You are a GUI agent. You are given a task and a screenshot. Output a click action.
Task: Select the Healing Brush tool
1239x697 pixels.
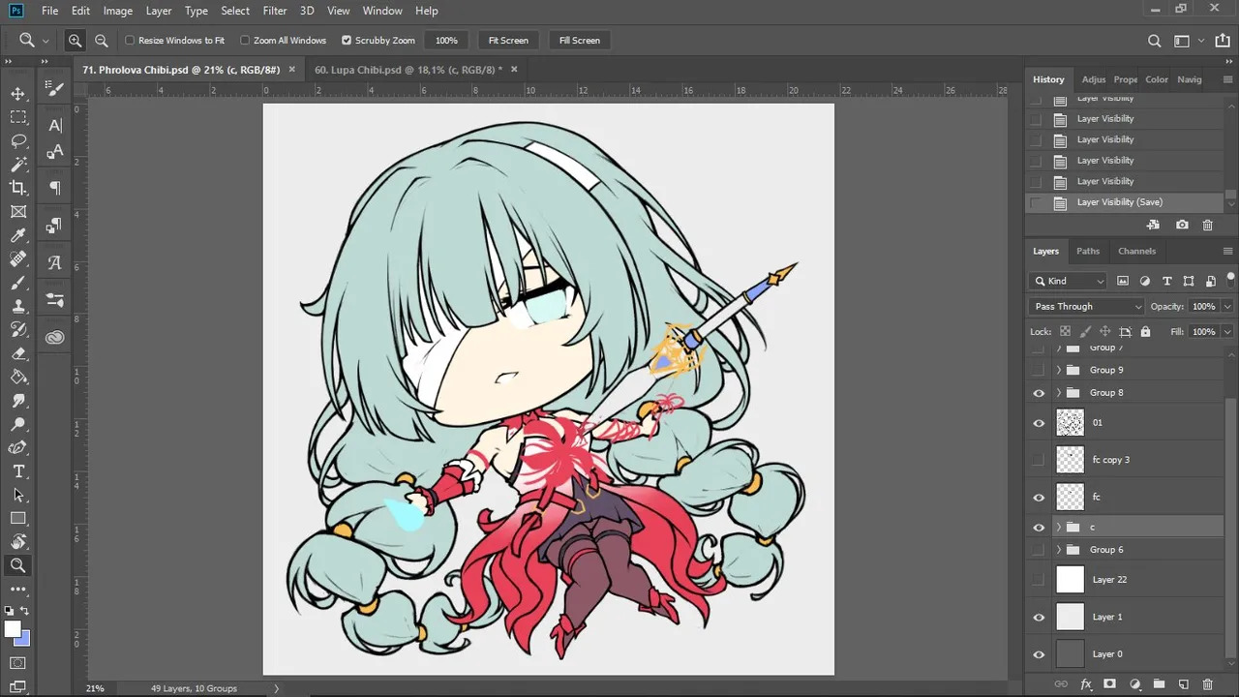coord(18,259)
